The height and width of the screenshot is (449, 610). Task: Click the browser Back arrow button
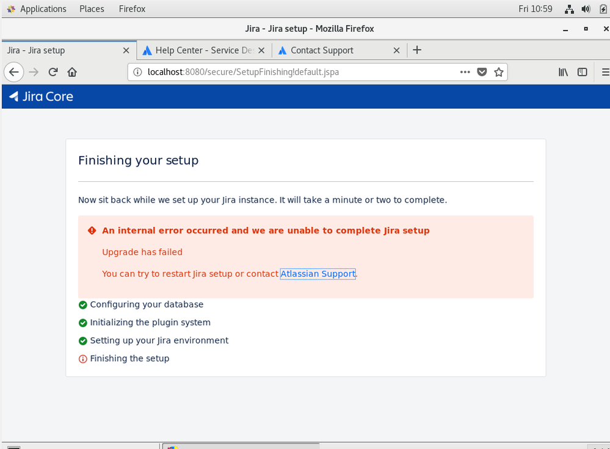(x=14, y=72)
